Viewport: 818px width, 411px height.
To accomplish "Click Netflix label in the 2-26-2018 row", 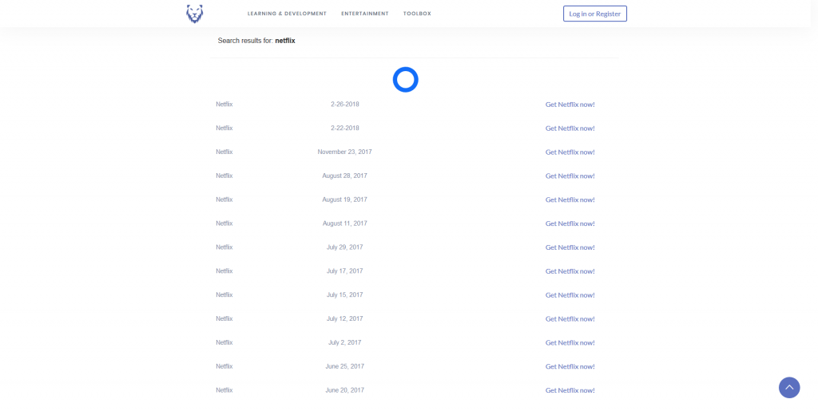I will [224, 105].
